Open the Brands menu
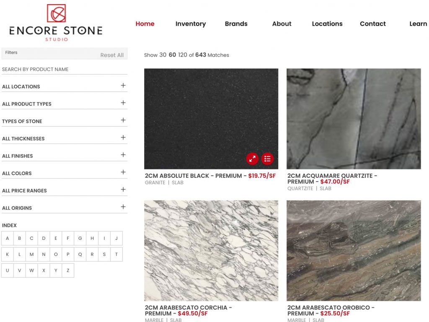This screenshot has width=429, height=322. (236, 24)
